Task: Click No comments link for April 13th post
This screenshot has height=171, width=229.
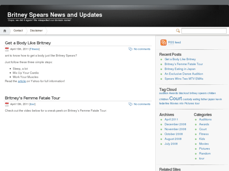Action: [142, 104]
